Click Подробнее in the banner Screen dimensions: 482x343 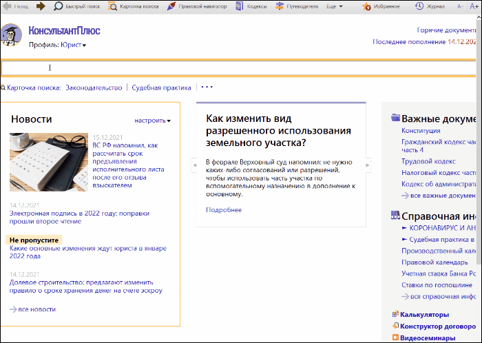pos(224,210)
